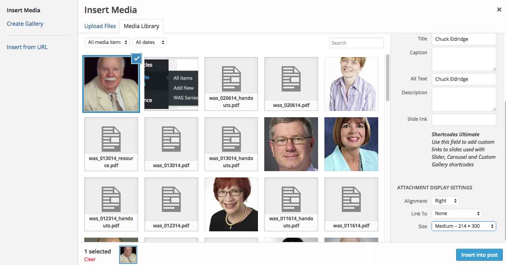506x265 pixels.
Task: Close the Insert Media dialog
Action: [499, 10]
